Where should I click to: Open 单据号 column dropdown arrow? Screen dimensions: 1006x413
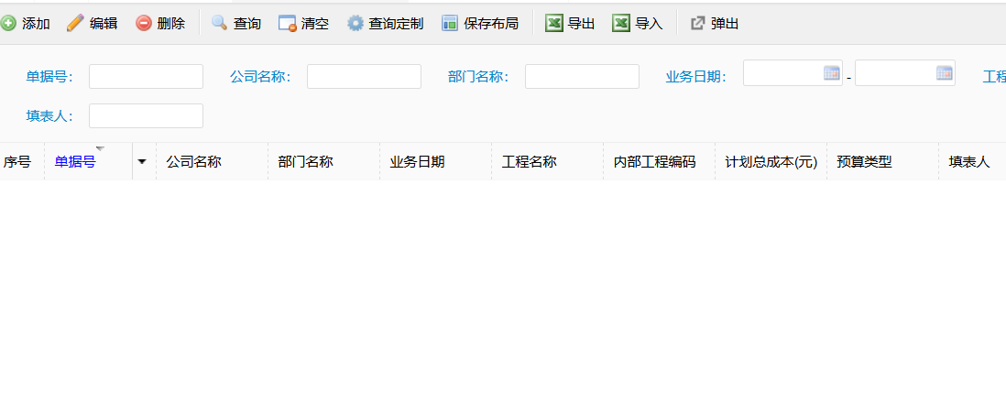tap(142, 161)
